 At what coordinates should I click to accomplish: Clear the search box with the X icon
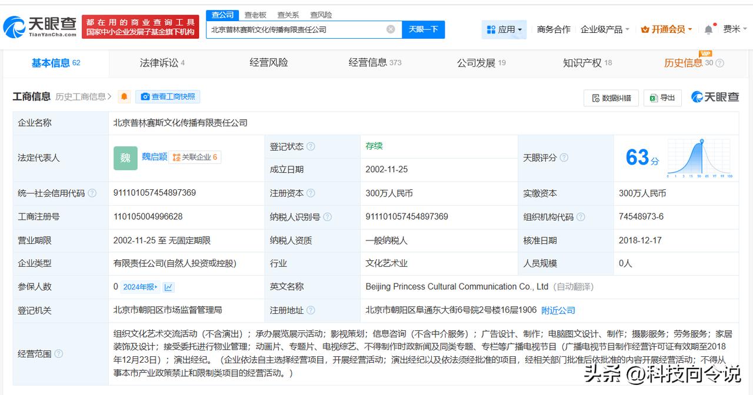(391, 29)
